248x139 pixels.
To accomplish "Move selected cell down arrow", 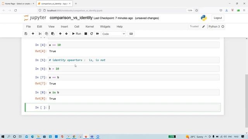I will pyautogui.click(x=66, y=34).
